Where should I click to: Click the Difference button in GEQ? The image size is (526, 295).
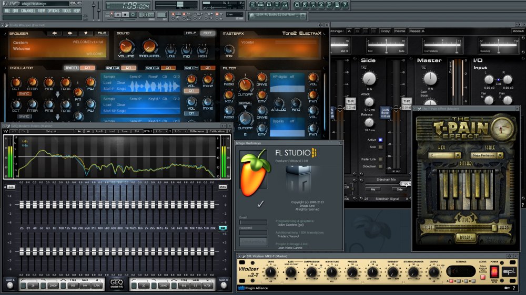pos(197,131)
